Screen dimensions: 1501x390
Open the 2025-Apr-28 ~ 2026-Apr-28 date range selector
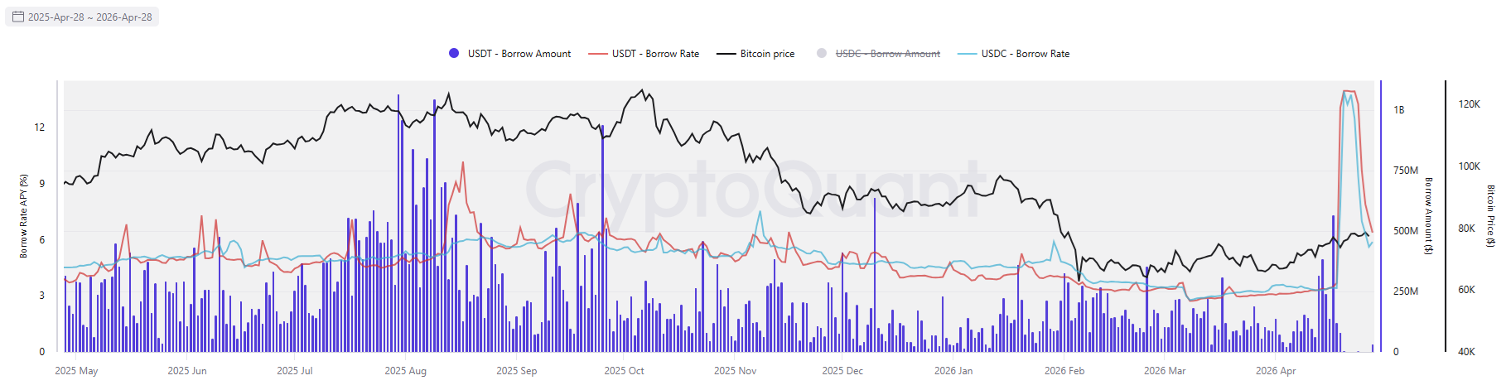(89, 17)
